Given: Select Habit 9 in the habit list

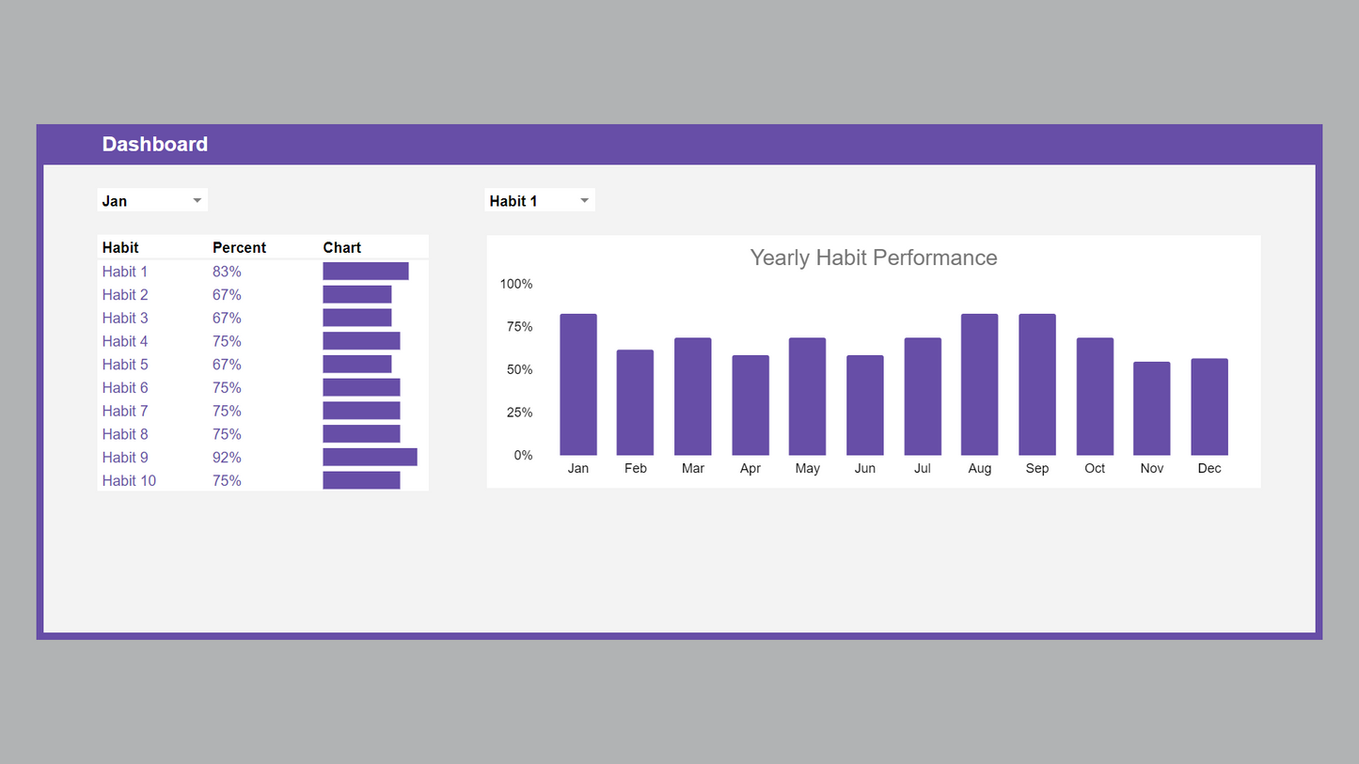Looking at the screenshot, I should (x=125, y=458).
